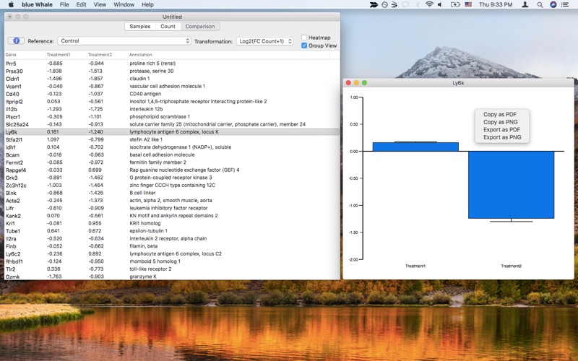The width and height of the screenshot is (578, 361).
Task: Click the Wi-Fi status icon
Action: click(x=429, y=5)
